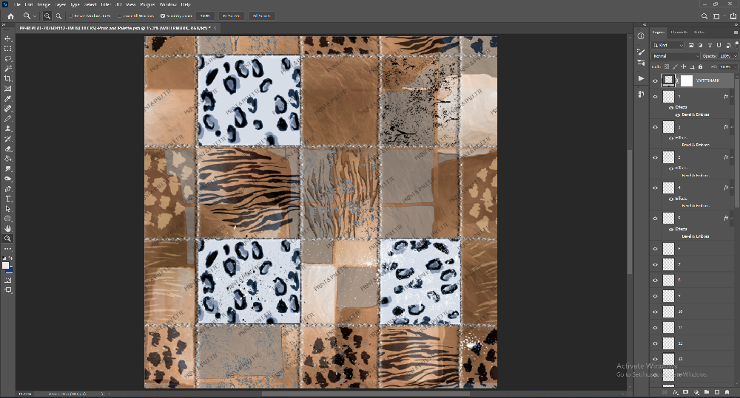Toggle Bevel & Emboss effect on layer 1

click(x=678, y=115)
